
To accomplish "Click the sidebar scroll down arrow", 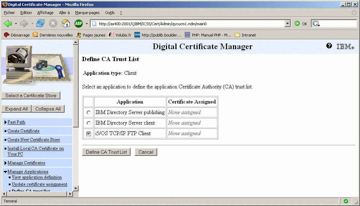I will point(76,188).
